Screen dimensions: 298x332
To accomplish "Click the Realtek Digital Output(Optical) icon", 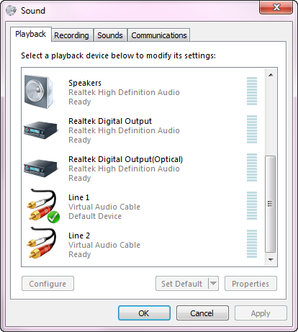I will click(41, 169).
